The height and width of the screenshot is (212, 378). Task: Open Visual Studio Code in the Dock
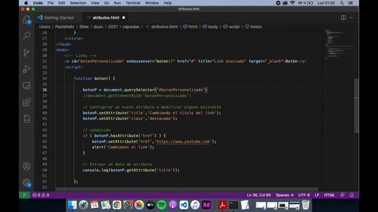click(x=184, y=205)
